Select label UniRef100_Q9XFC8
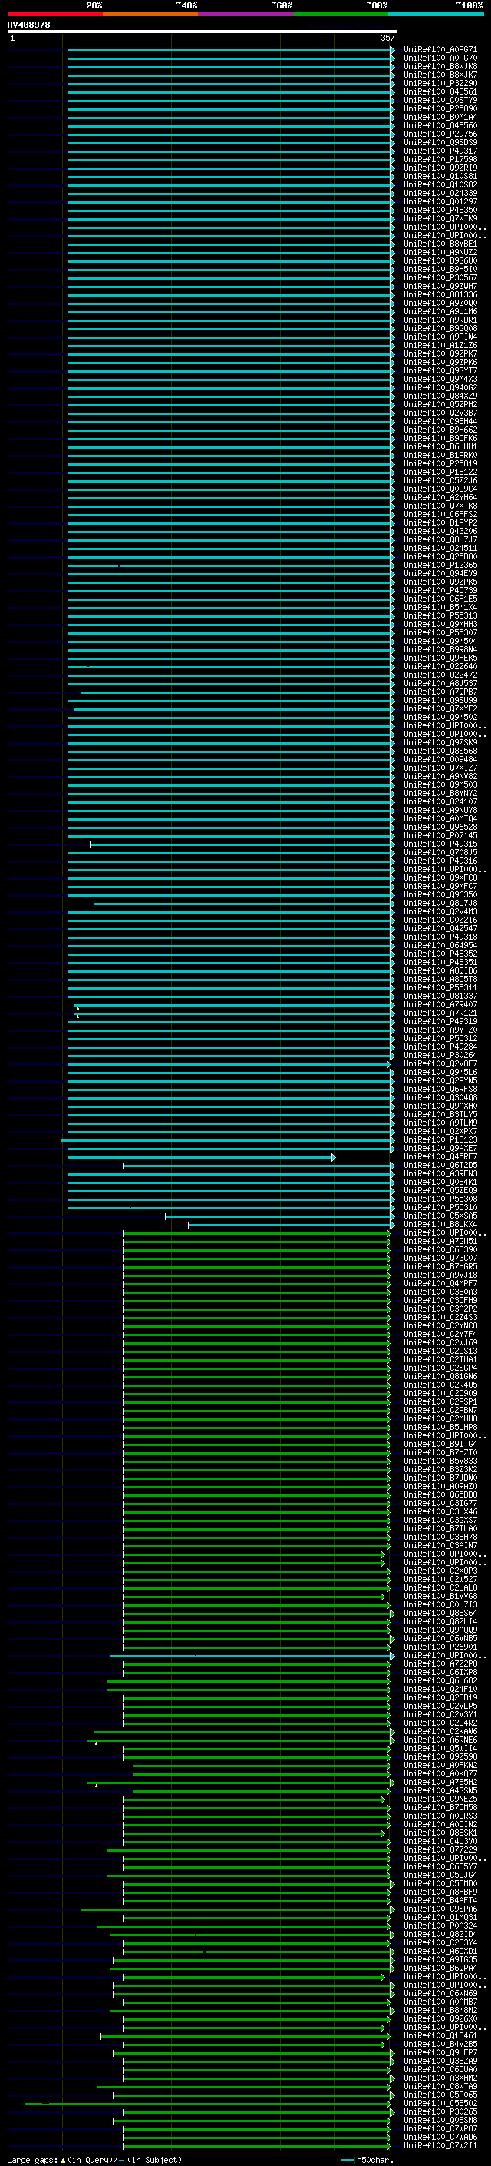This screenshot has height=2166, width=491. (x=440, y=877)
